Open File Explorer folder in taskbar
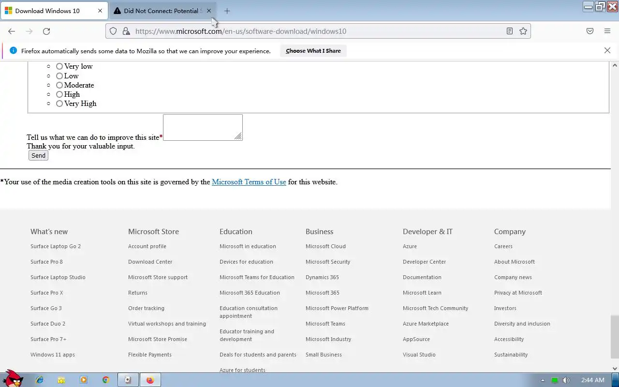The width and height of the screenshot is (619, 387). [x=61, y=380]
